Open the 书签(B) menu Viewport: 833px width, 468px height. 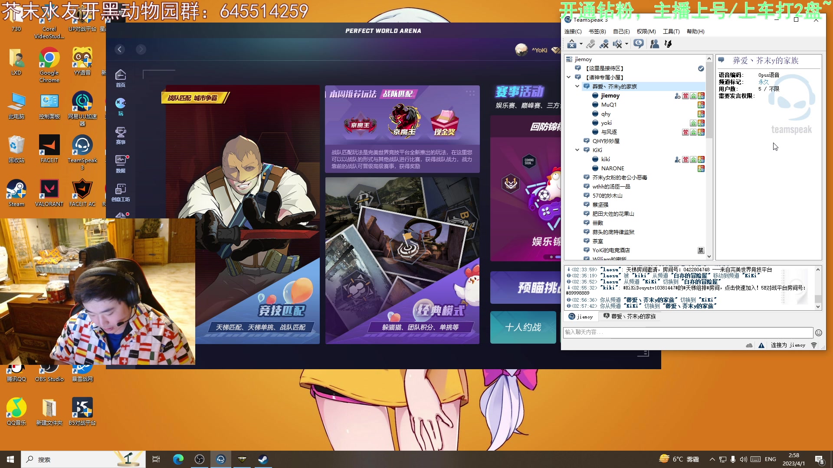click(x=597, y=32)
